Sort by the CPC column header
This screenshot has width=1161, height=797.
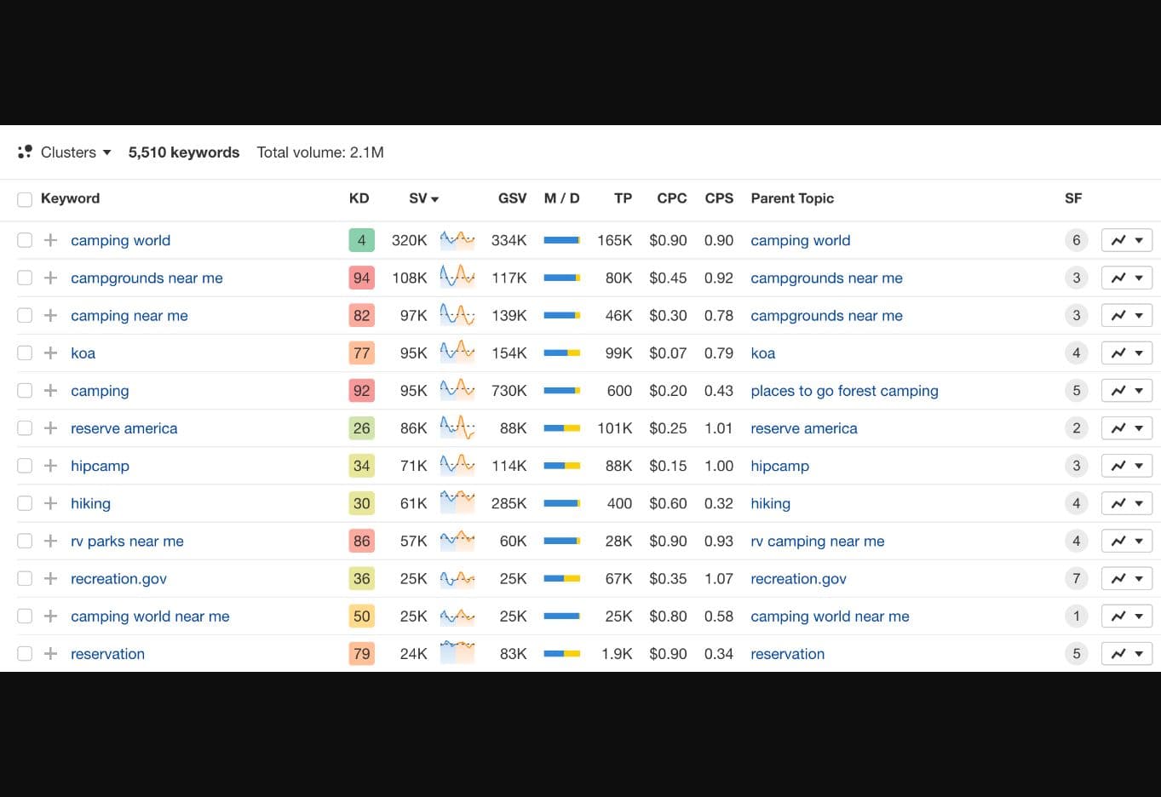coord(671,198)
